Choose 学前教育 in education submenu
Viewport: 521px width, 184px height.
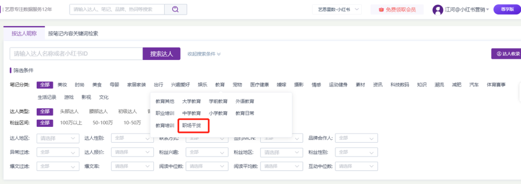click(218, 101)
